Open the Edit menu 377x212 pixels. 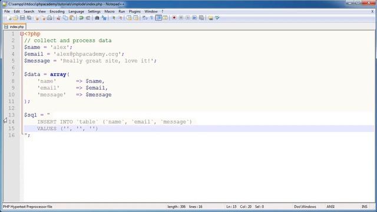16,11
